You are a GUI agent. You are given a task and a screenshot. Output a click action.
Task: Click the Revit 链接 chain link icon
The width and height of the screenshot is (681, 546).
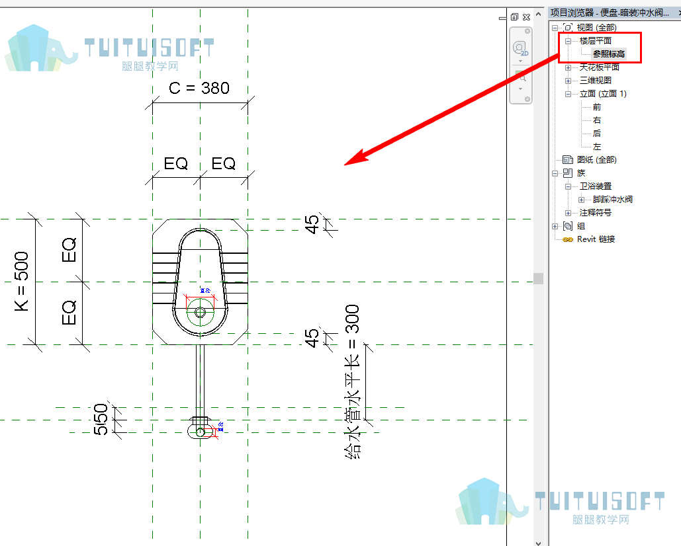click(568, 239)
